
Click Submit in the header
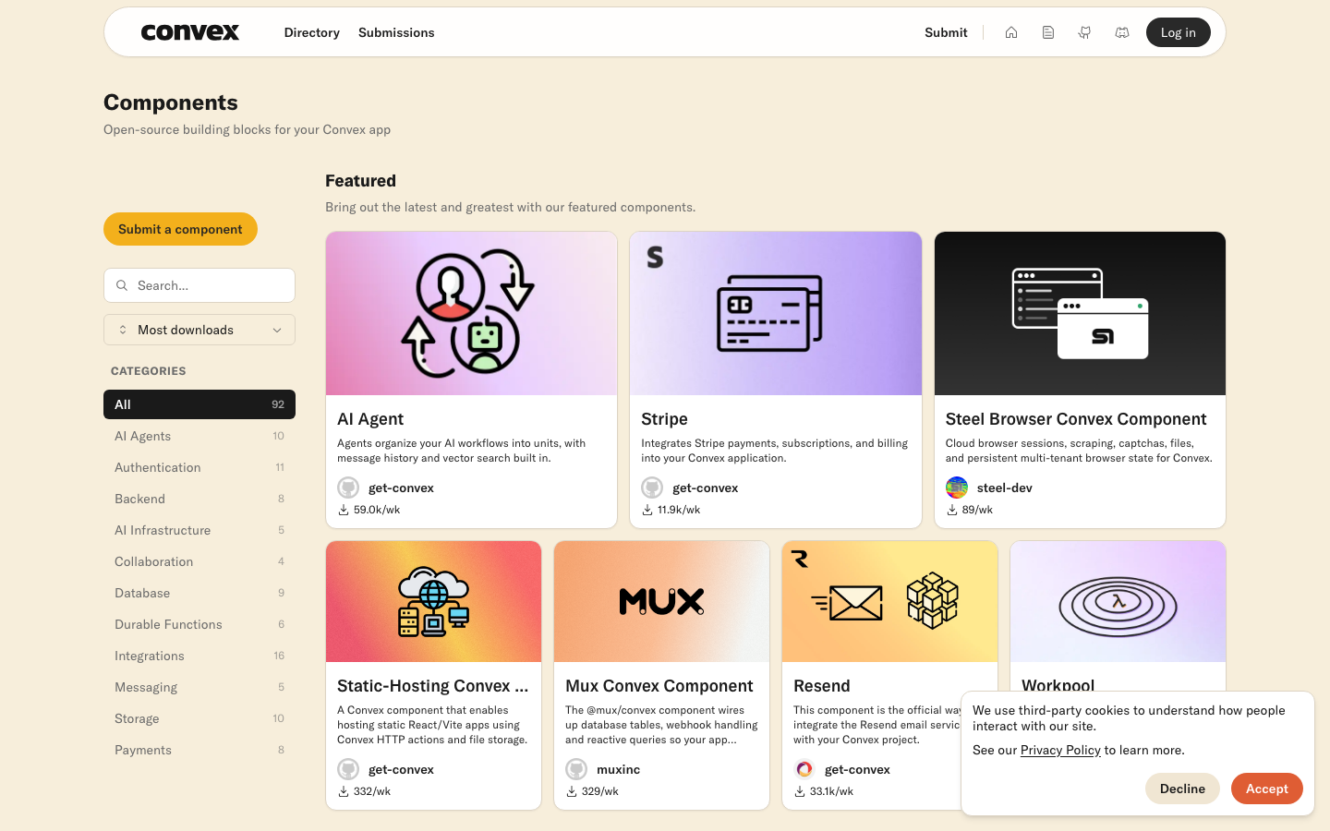(x=946, y=32)
